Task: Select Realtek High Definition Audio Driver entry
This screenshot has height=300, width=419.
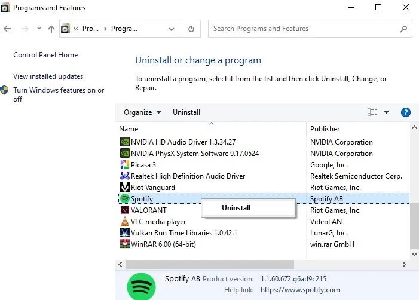Action: click(188, 176)
